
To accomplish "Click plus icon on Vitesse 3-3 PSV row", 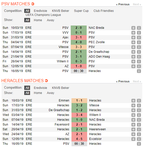I will [133, 47].
